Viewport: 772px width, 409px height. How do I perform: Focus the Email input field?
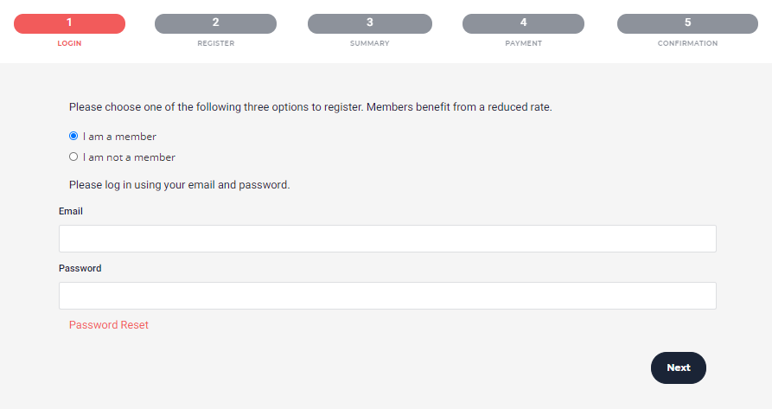pyautogui.click(x=387, y=239)
